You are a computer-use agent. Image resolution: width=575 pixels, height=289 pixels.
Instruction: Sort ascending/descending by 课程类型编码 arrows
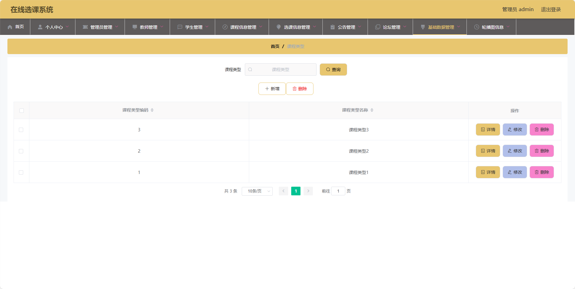tap(152, 110)
